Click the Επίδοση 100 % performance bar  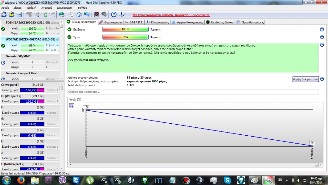125,29
